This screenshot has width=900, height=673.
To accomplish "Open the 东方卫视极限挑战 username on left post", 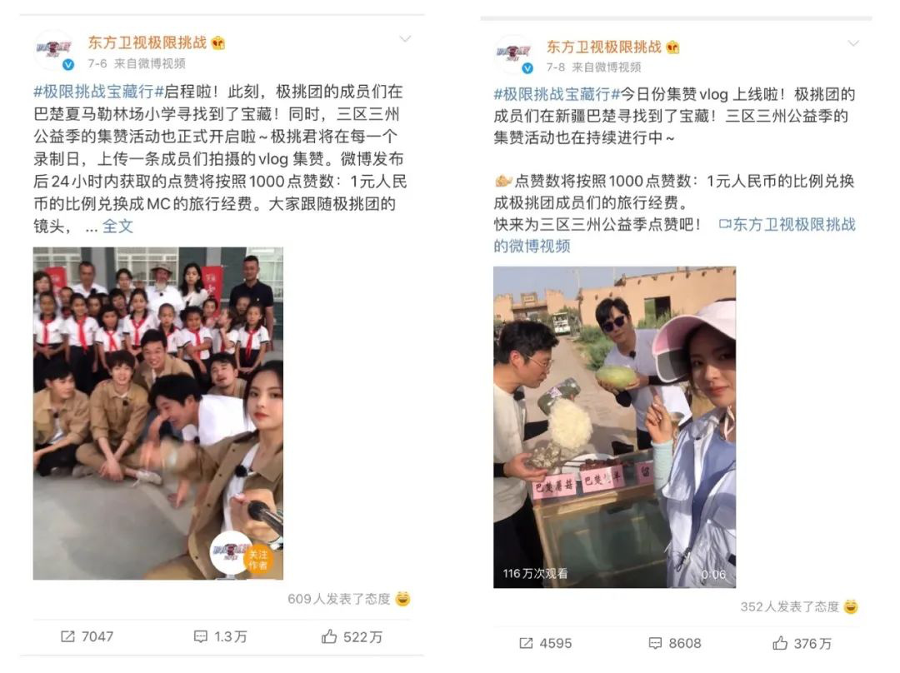I will (x=147, y=42).
